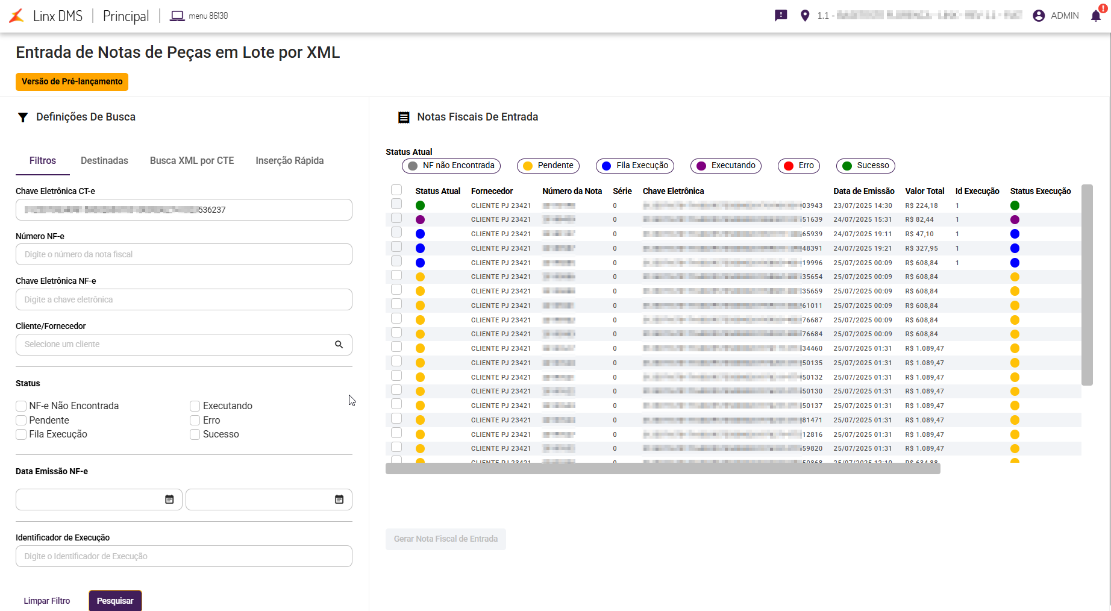Enable the Executando status filter checkbox
The image size is (1111, 611).
coord(195,406)
